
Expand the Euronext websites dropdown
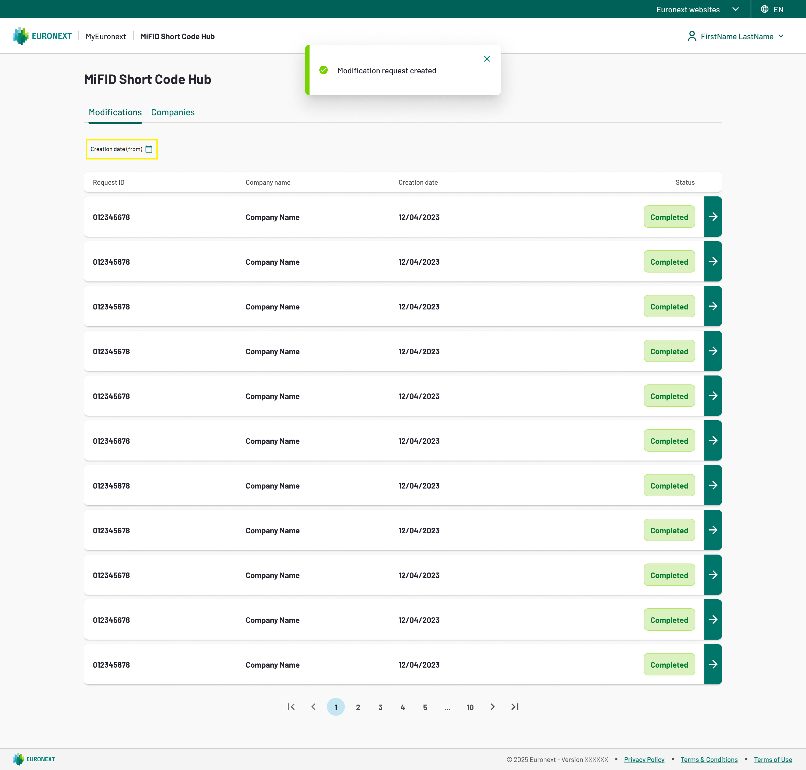click(697, 9)
